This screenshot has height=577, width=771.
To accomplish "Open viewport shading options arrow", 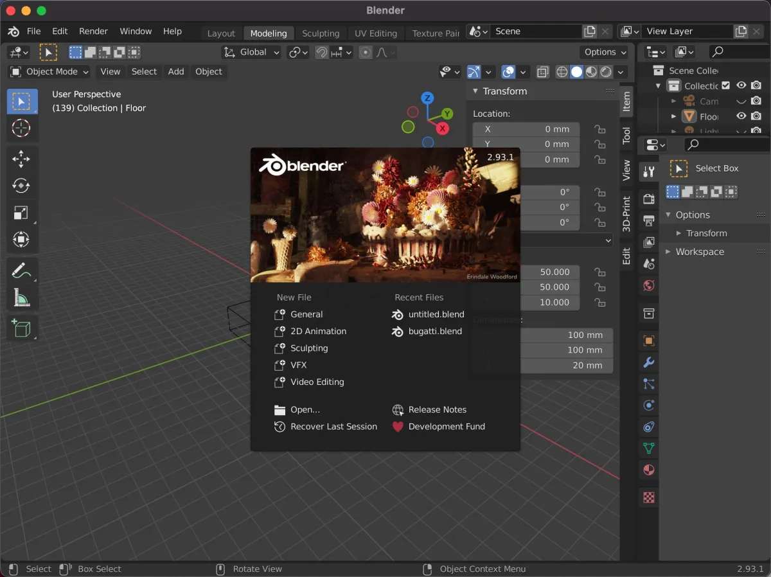I will point(621,72).
